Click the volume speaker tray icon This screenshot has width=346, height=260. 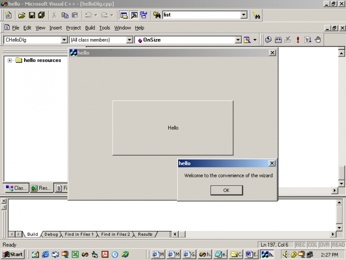[x=286, y=255]
